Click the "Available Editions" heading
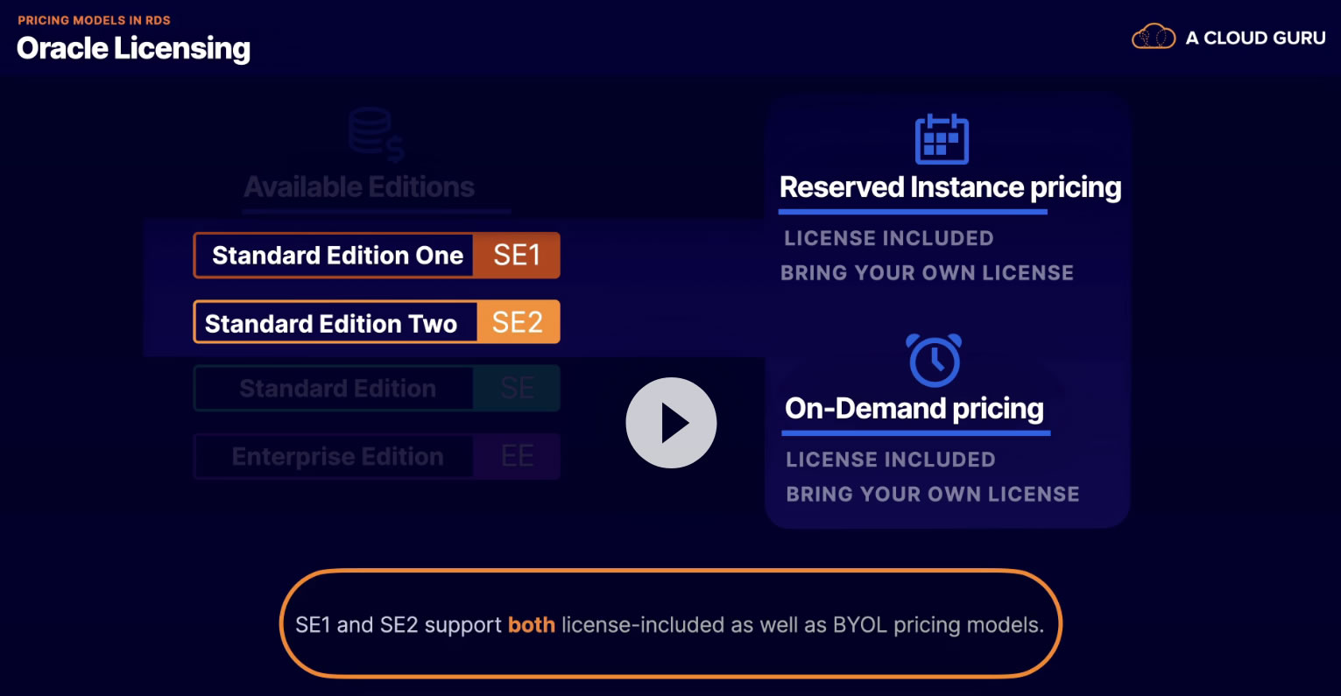Image resolution: width=1341 pixels, height=696 pixels. [x=359, y=186]
